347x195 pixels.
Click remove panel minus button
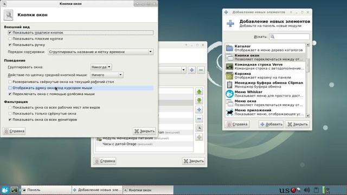click(201, 70)
